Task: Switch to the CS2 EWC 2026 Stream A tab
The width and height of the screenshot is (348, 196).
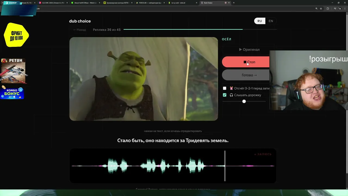Action: [x=53, y=3]
